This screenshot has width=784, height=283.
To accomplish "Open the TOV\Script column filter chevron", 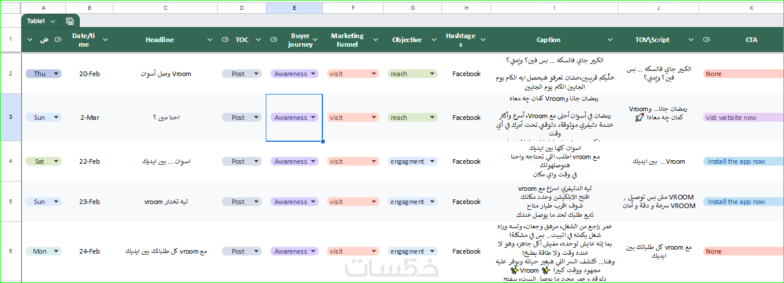I will pos(690,40).
